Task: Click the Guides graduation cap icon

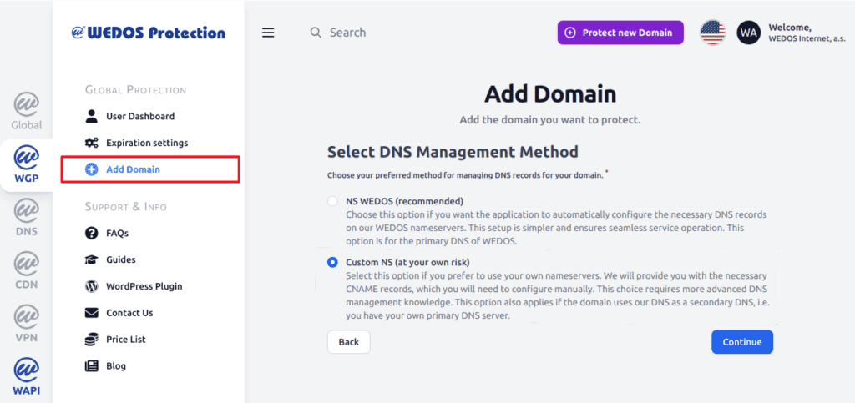Action: click(x=92, y=259)
